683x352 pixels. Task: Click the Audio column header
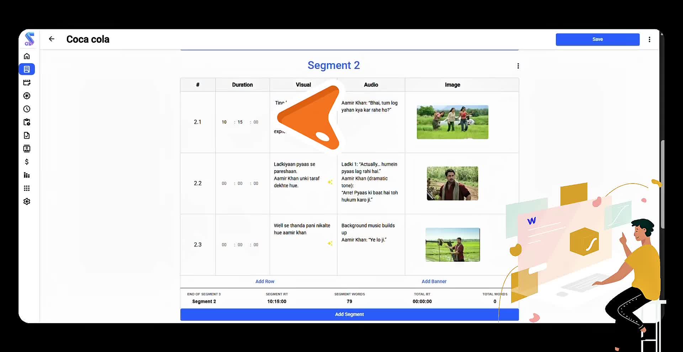pyautogui.click(x=371, y=85)
